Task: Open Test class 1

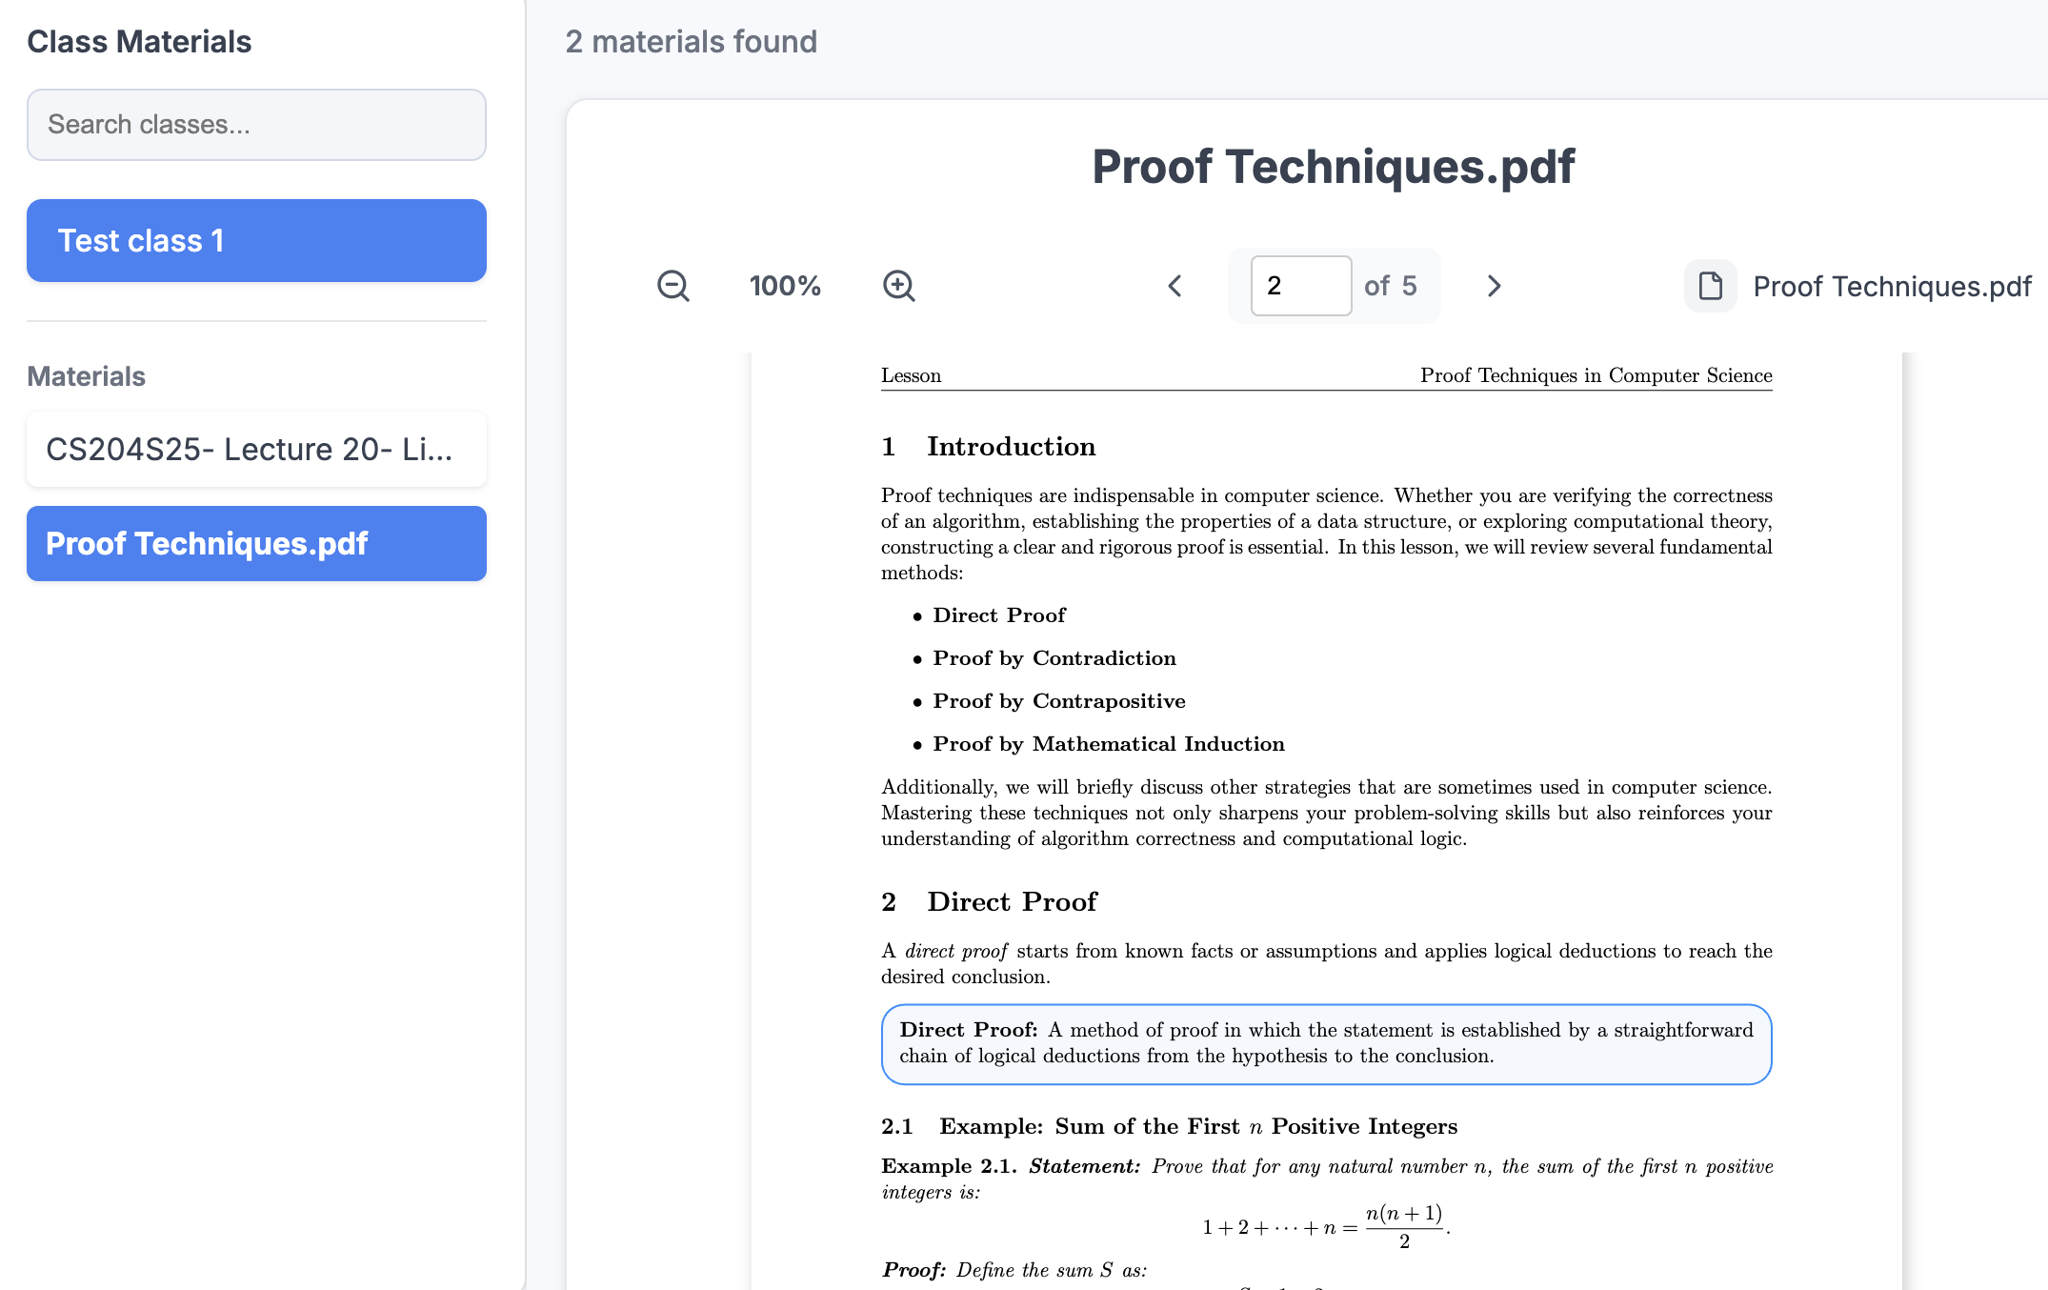Action: coord(256,240)
